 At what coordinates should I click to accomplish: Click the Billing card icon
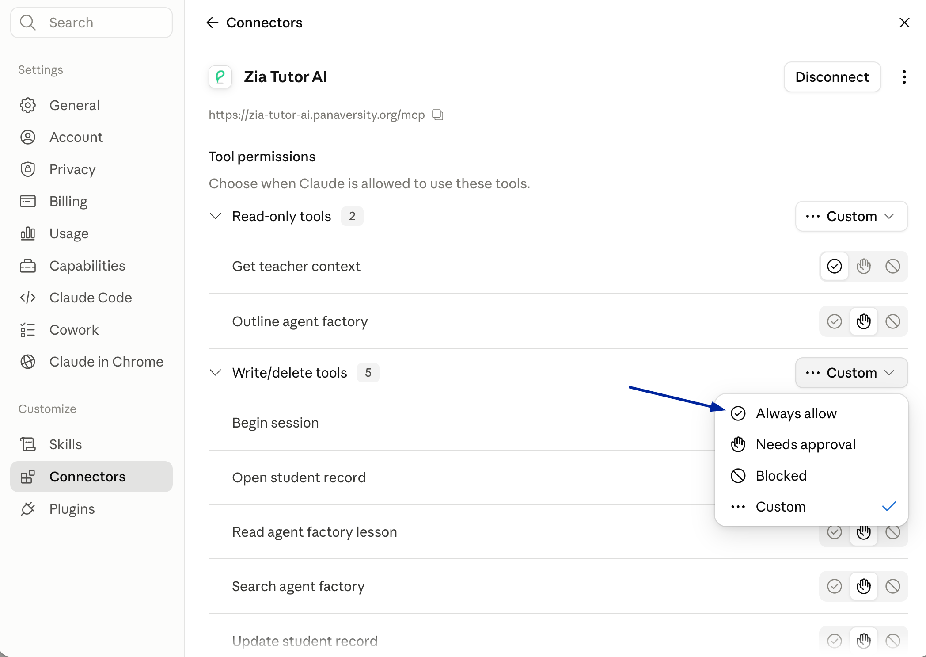click(28, 201)
